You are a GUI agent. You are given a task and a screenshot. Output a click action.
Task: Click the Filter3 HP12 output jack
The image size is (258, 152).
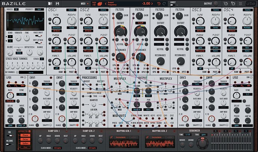click(168, 72)
